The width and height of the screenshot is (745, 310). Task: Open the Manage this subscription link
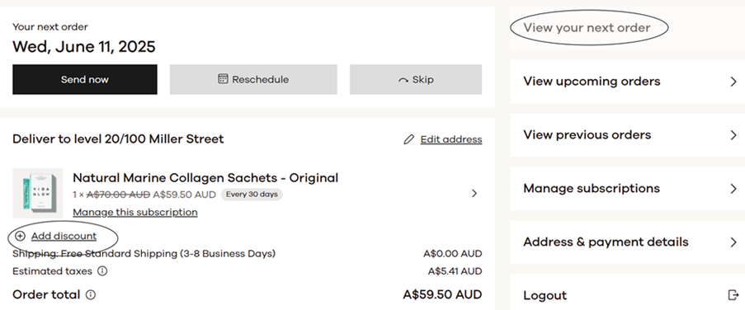[x=135, y=212]
